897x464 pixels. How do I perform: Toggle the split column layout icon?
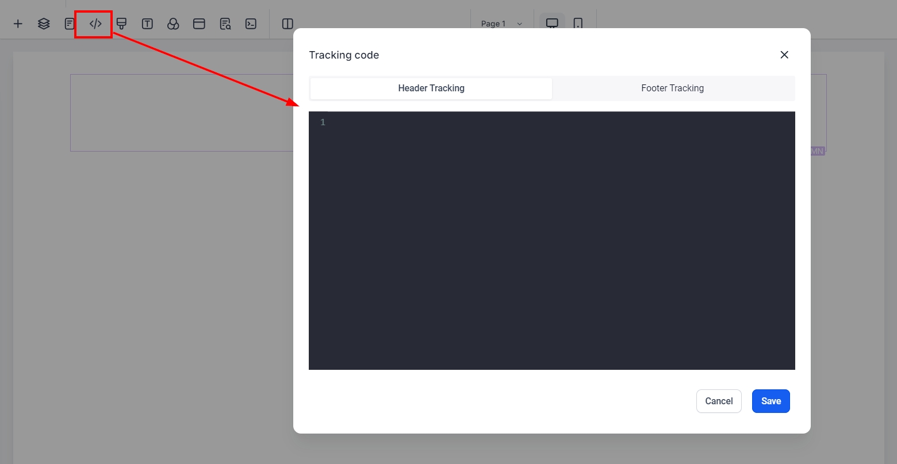point(287,24)
